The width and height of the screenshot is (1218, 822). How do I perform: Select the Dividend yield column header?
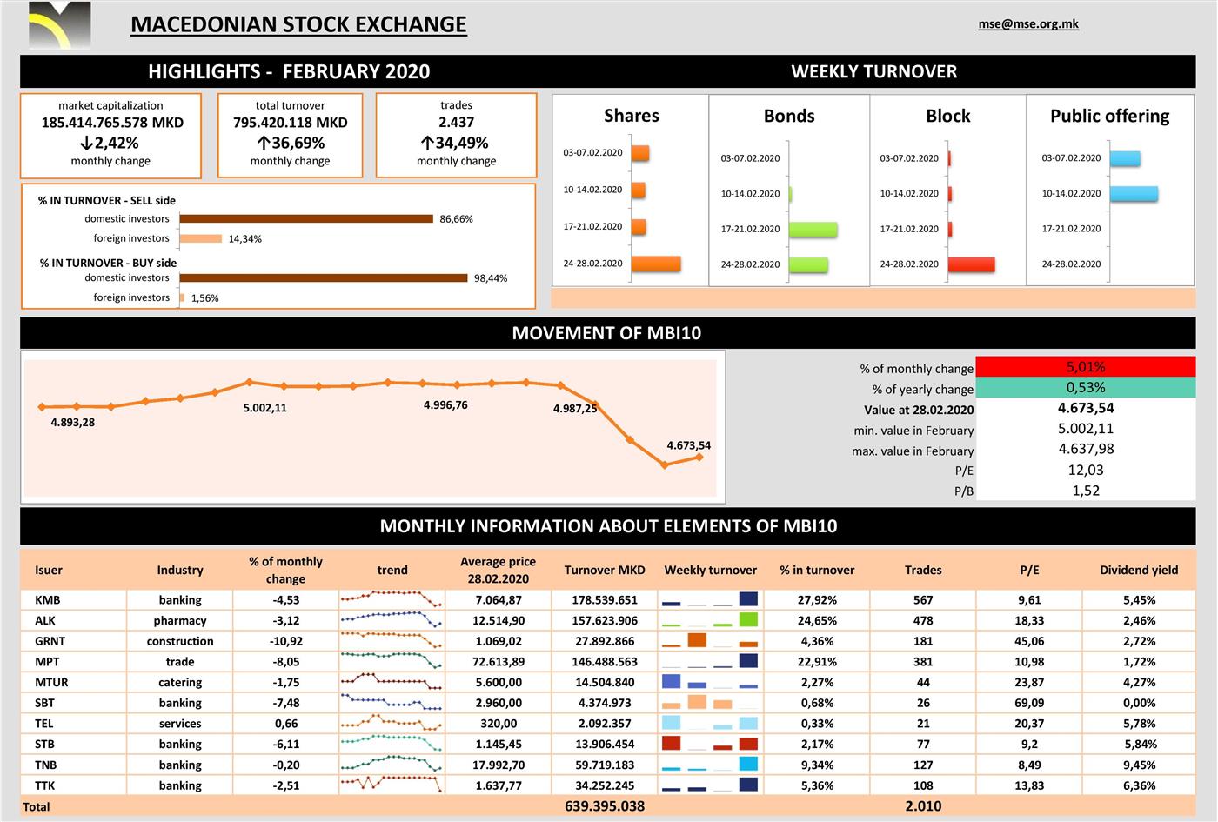1138,570
